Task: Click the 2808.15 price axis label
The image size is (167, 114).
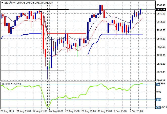Action: coord(161,80)
